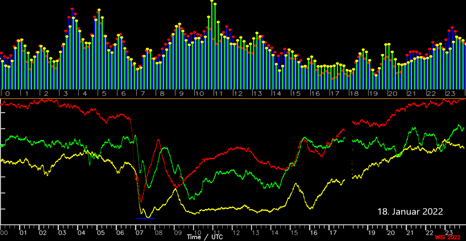Screen dimensions: 466x241
Task: Click the 21 tick label on the bottom axis
Action: click(x=410, y=233)
